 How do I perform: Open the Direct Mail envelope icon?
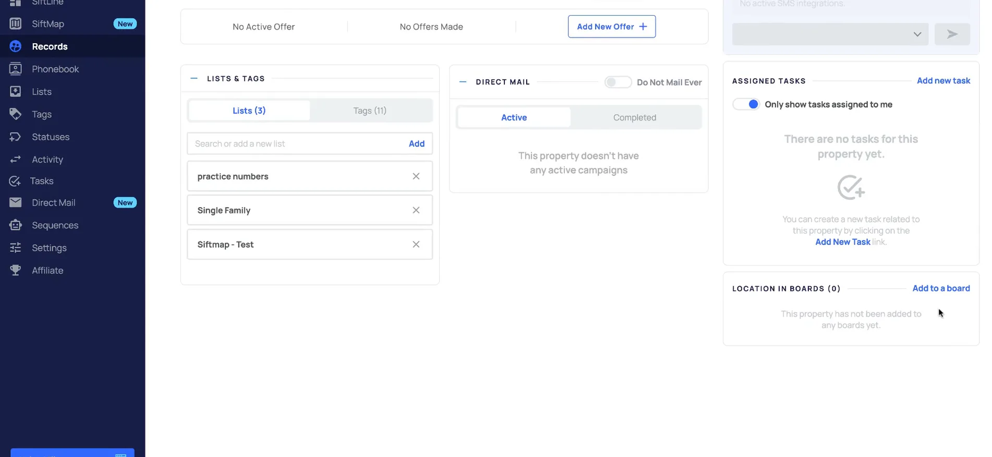point(16,202)
